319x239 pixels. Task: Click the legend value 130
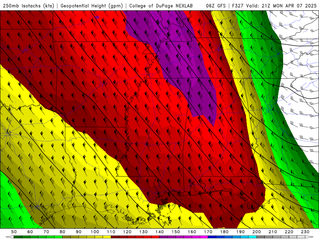click(143, 232)
